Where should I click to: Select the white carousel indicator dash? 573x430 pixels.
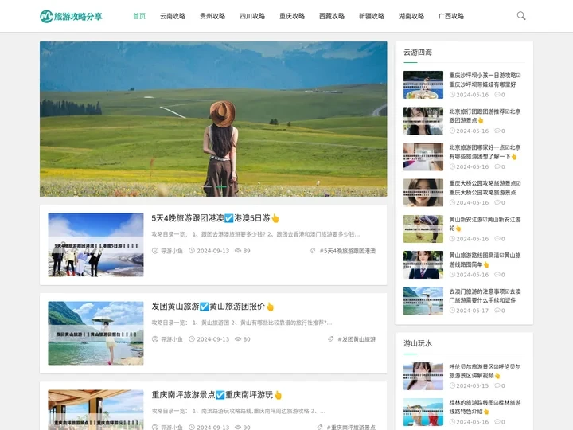pos(207,187)
